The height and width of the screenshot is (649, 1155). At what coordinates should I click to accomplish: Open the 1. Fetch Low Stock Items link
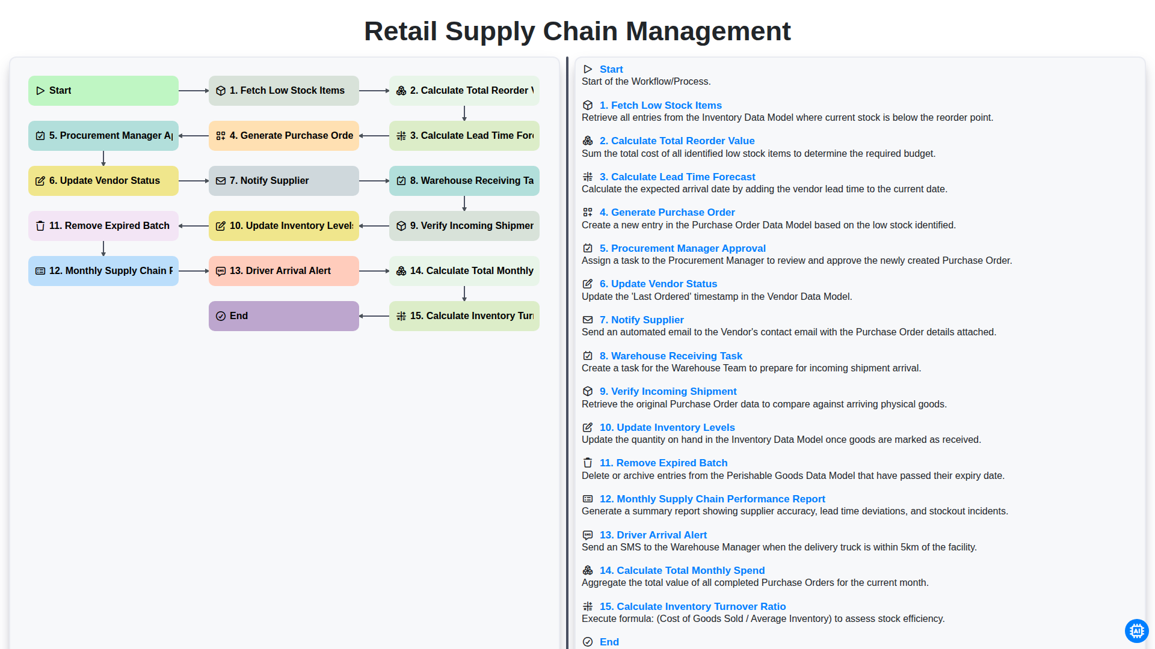click(661, 105)
